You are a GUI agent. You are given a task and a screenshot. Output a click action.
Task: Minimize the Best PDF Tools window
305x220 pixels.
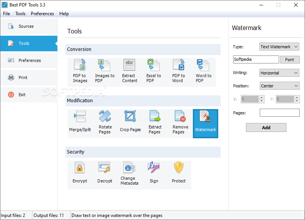point(261,5)
